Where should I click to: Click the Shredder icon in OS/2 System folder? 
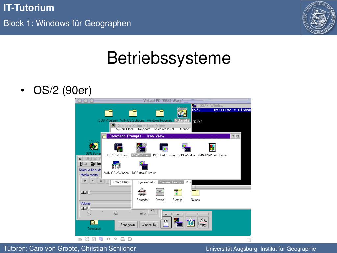[x=142, y=192]
